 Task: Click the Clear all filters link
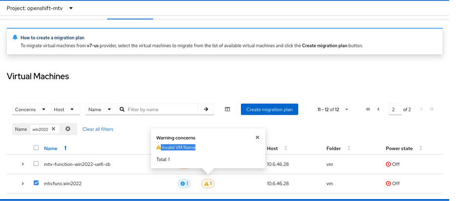click(x=98, y=129)
